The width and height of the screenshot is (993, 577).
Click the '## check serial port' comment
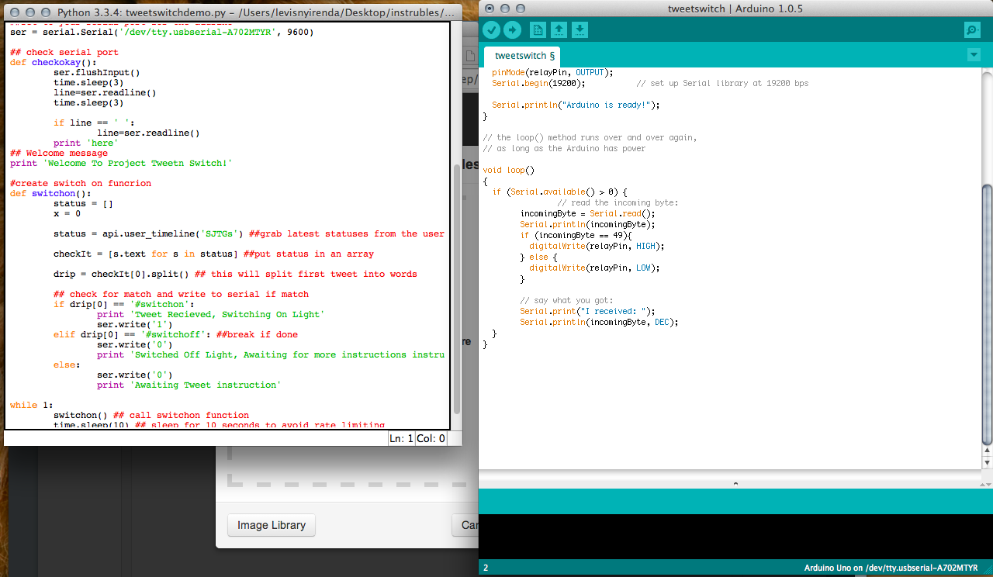tap(64, 53)
